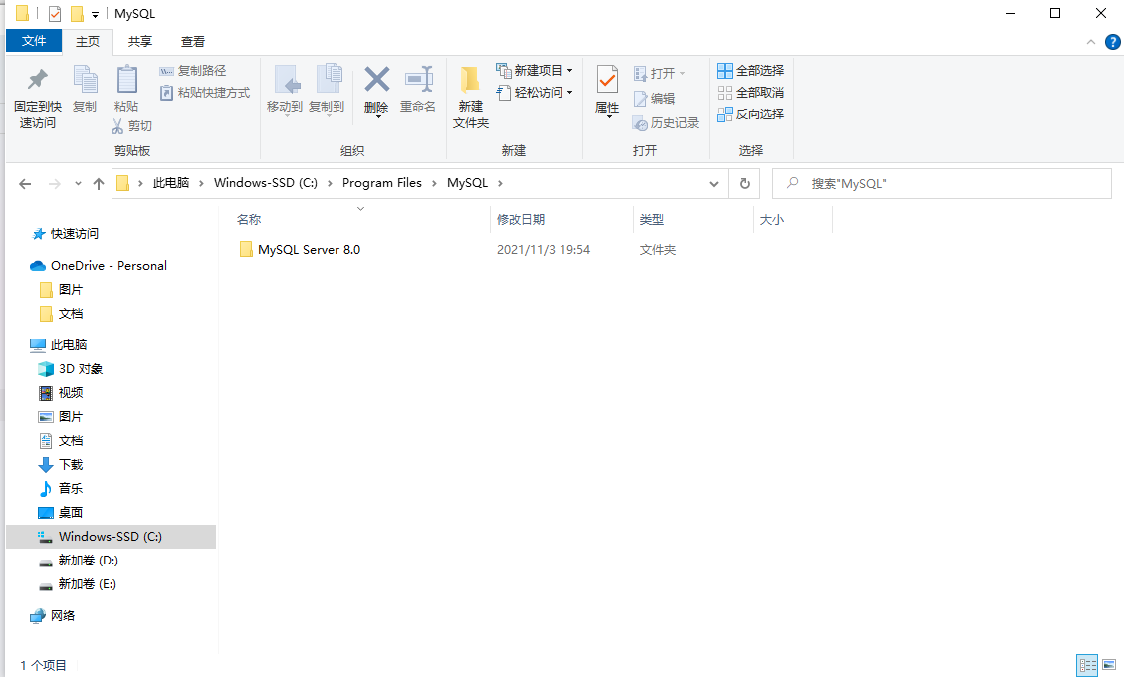Click the Properties (属性) icon
1125x677 pixels.
607,80
